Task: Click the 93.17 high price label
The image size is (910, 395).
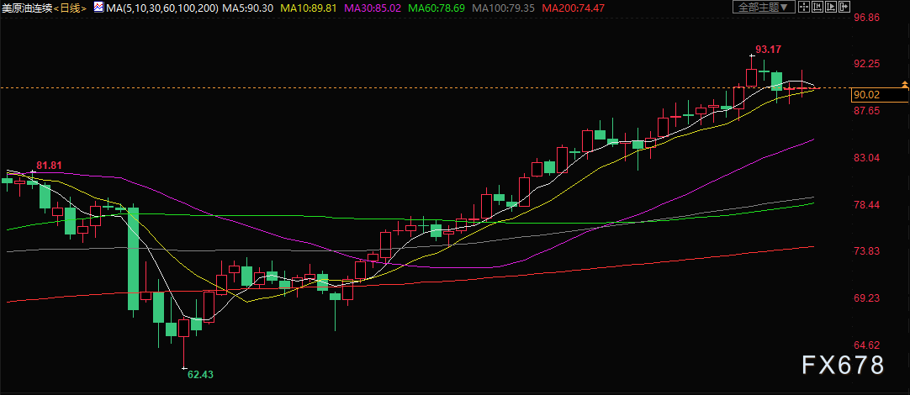Action: pyautogui.click(x=769, y=49)
